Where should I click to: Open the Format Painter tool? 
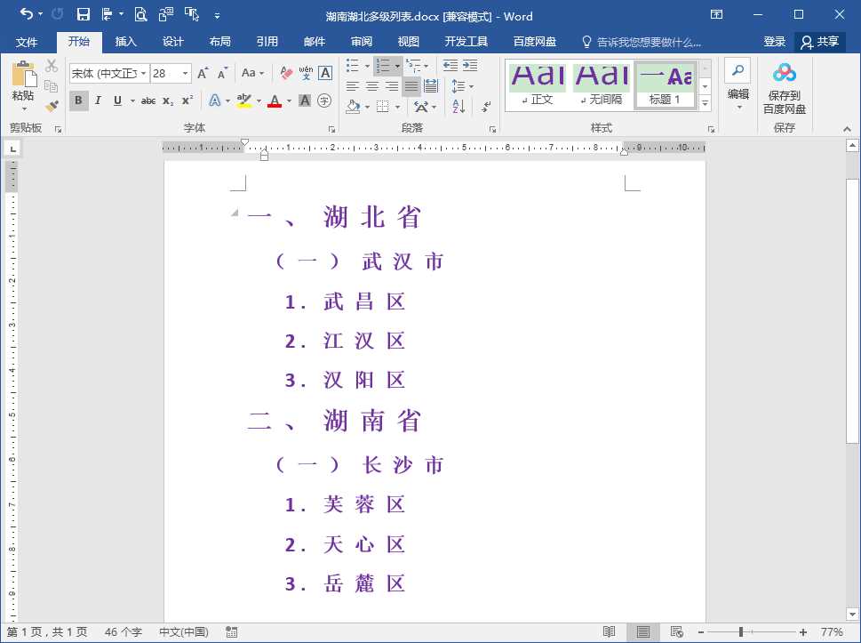point(52,105)
